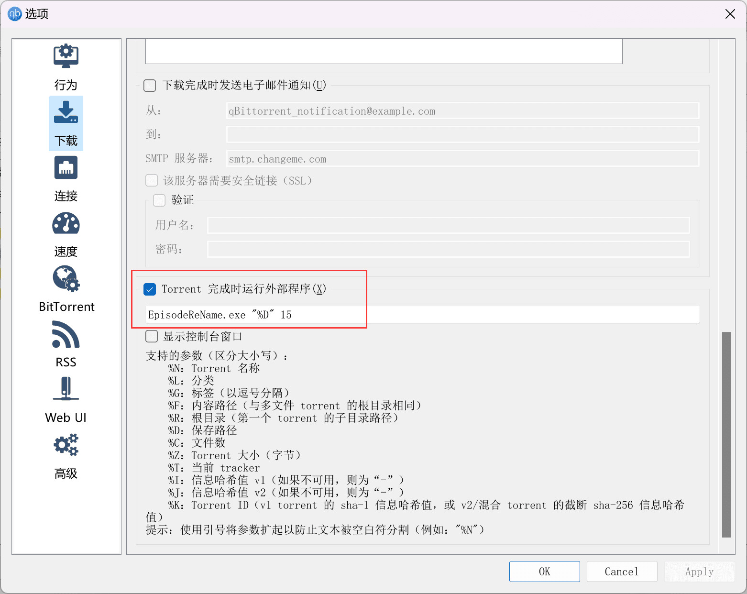Switch to 连接 tab label
Image resolution: width=747 pixels, height=594 pixels.
(x=66, y=196)
